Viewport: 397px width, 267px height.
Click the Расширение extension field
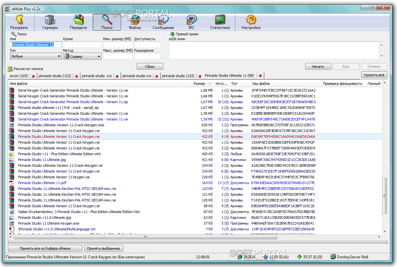[x=147, y=56]
